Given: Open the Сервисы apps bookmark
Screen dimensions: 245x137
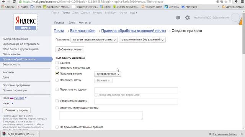Looking at the screenshot, I should click(8, 7).
